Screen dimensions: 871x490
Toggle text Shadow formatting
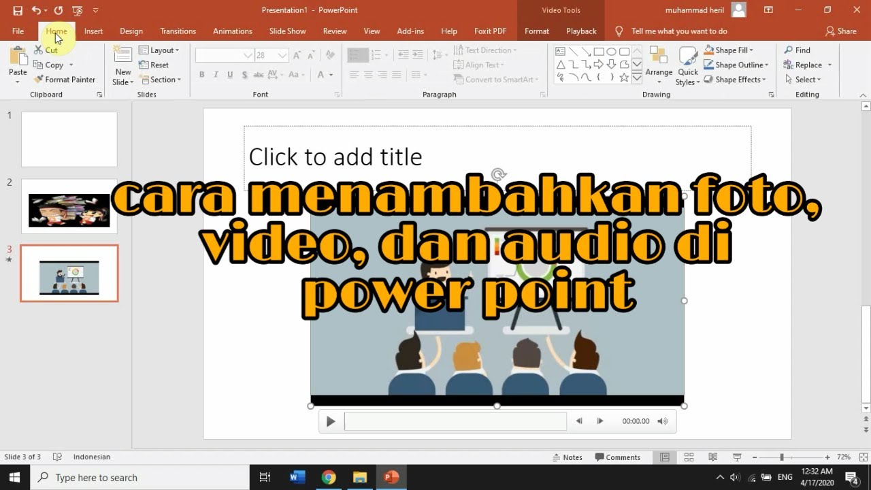[x=244, y=75]
